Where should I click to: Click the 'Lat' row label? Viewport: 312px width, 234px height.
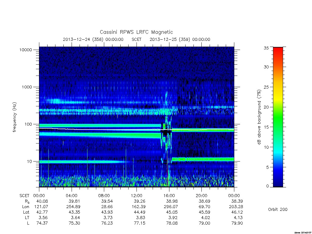click(x=26, y=212)
